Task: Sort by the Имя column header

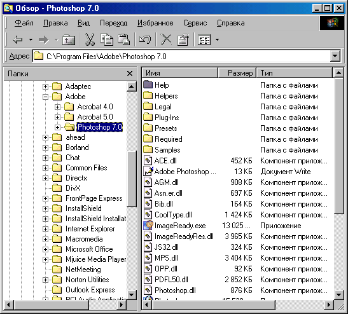Action: click(x=180, y=73)
